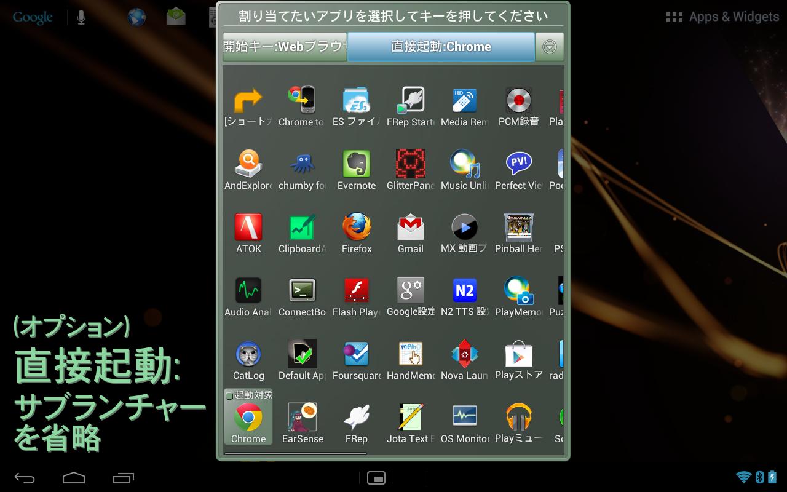
Task: Select the ATOK app
Action: pyautogui.click(x=248, y=227)
